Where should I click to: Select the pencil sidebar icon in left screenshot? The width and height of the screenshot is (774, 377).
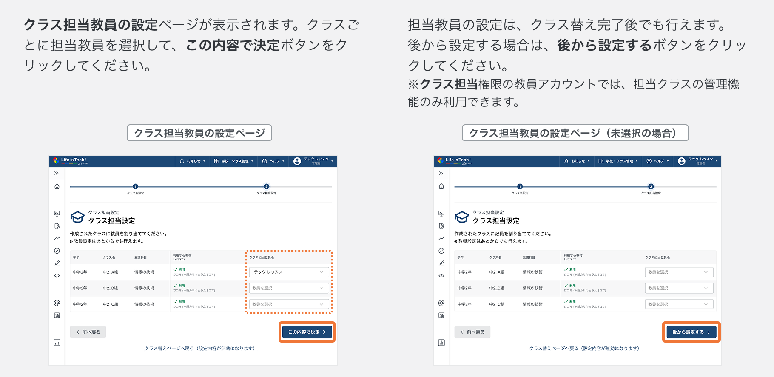coord(57,263)
